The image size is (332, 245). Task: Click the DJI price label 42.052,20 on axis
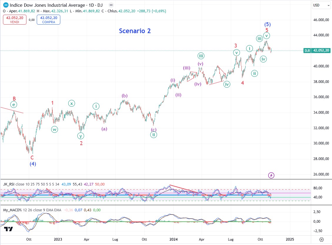(x=317, y=50)
